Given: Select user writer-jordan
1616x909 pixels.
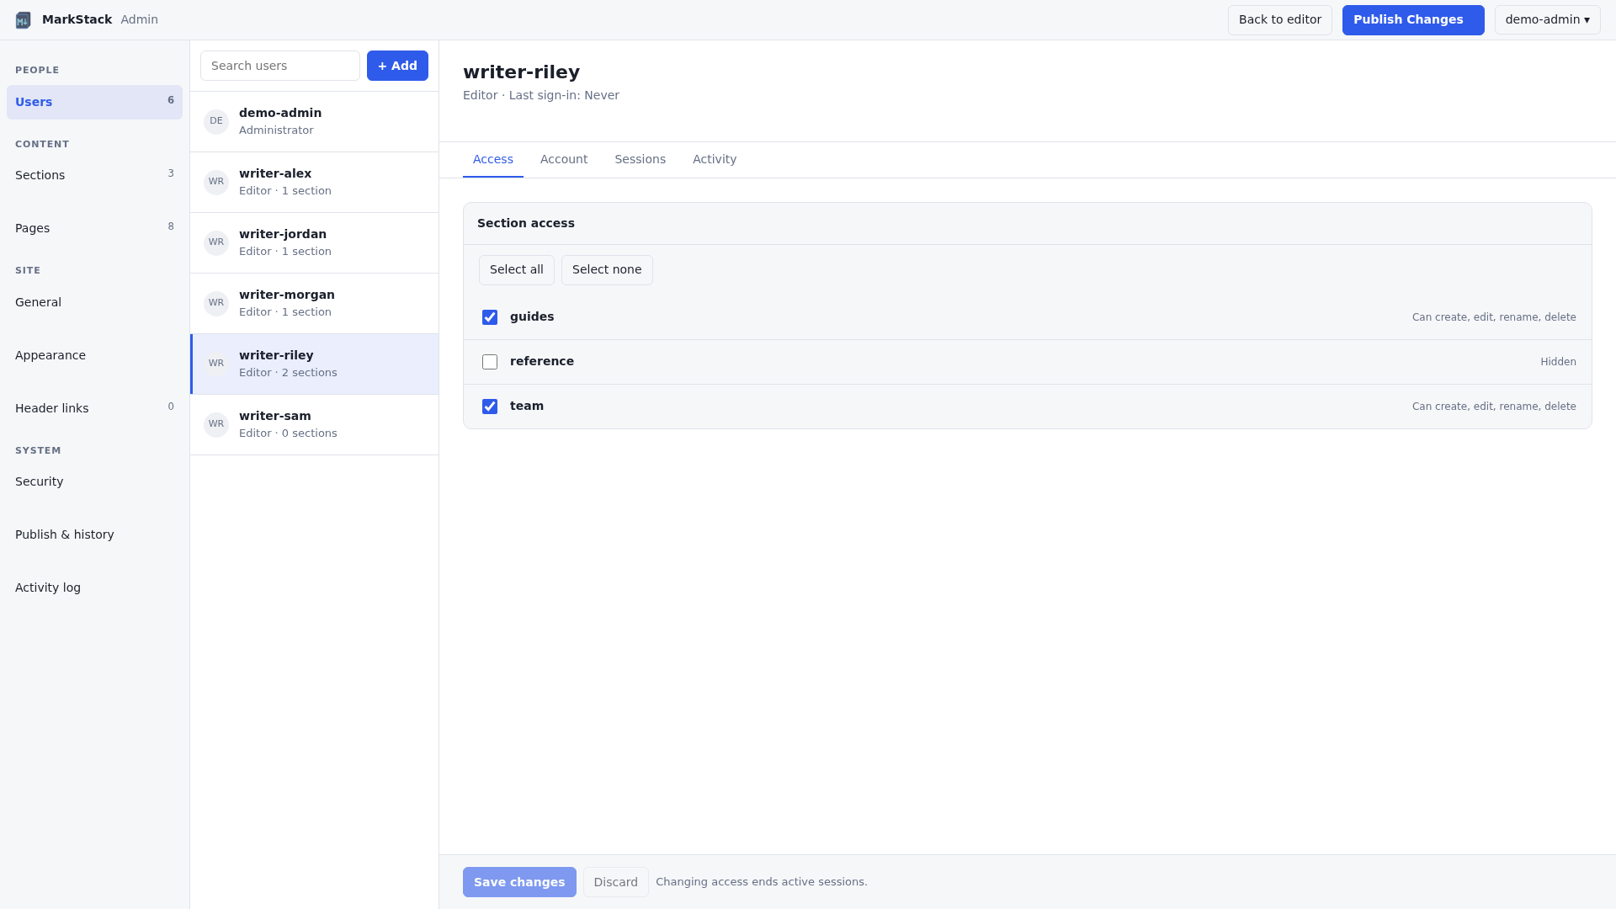Looking at the screenshot, I should point(315,243).
